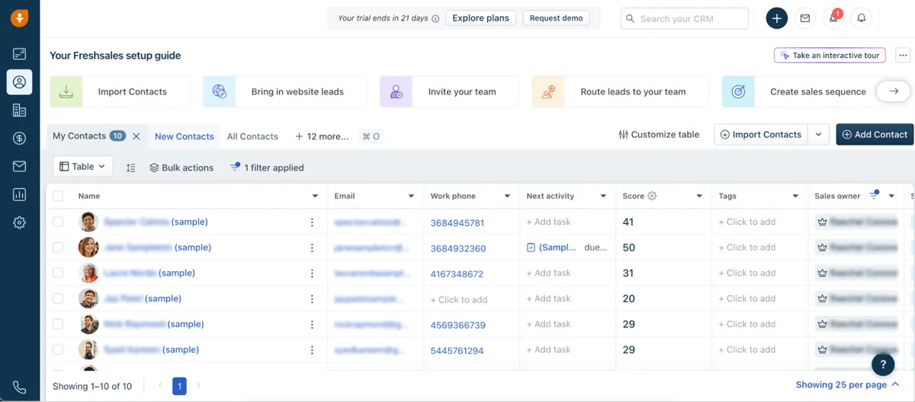915x402 pixels.
Task: Open the phone dialer icon
Action: coord(20,387)
